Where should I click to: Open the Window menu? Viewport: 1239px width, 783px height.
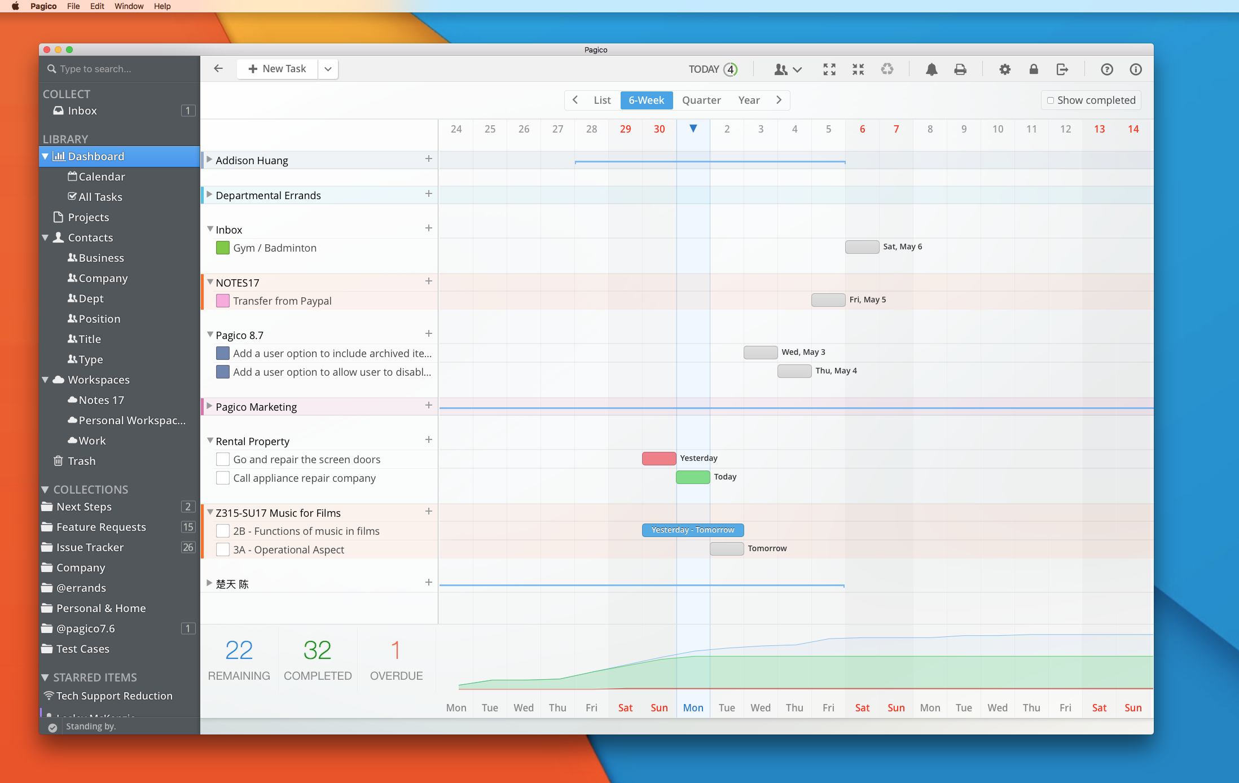[129, 6]
